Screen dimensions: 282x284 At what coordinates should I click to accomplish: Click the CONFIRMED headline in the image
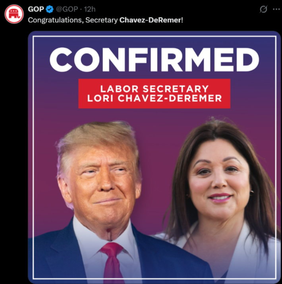[x=155, y=60]
